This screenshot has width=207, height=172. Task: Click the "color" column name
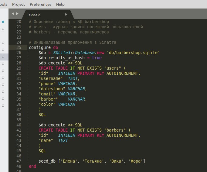pos(47,104)
